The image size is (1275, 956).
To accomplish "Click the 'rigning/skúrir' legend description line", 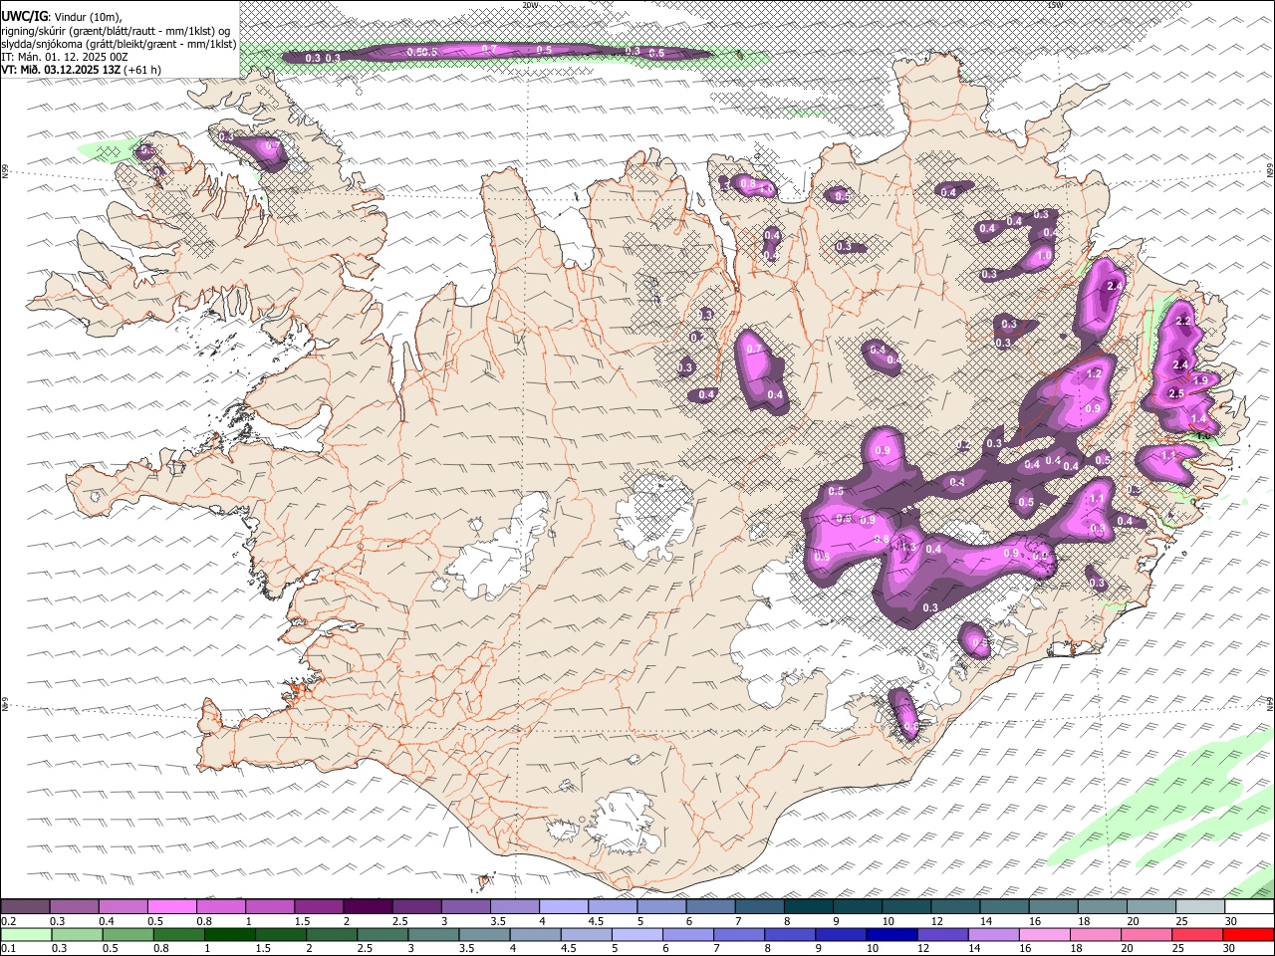I will click(117, 30).
